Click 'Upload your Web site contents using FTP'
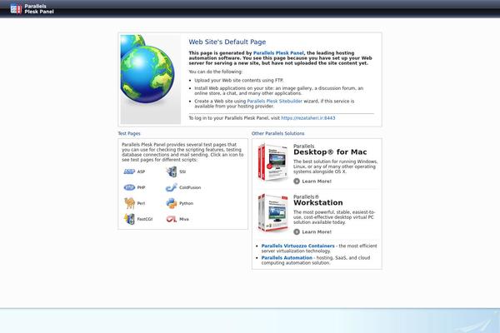The image size is (500, 333). pyautogui.click(x=239, y=81)
